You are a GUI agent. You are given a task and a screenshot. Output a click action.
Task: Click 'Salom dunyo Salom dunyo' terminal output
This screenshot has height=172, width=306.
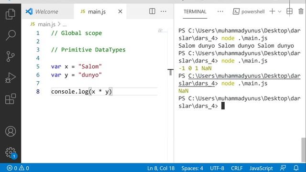236,46
